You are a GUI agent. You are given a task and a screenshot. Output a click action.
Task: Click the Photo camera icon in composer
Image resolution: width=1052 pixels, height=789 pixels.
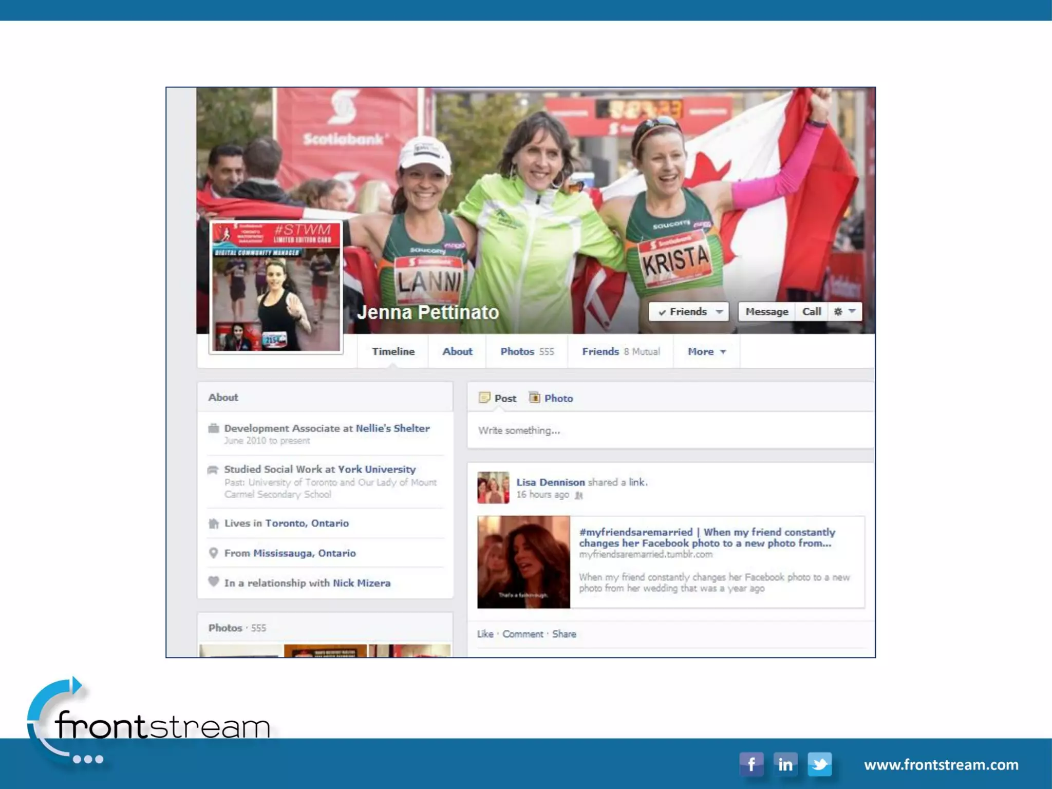[x=535, y=398]
